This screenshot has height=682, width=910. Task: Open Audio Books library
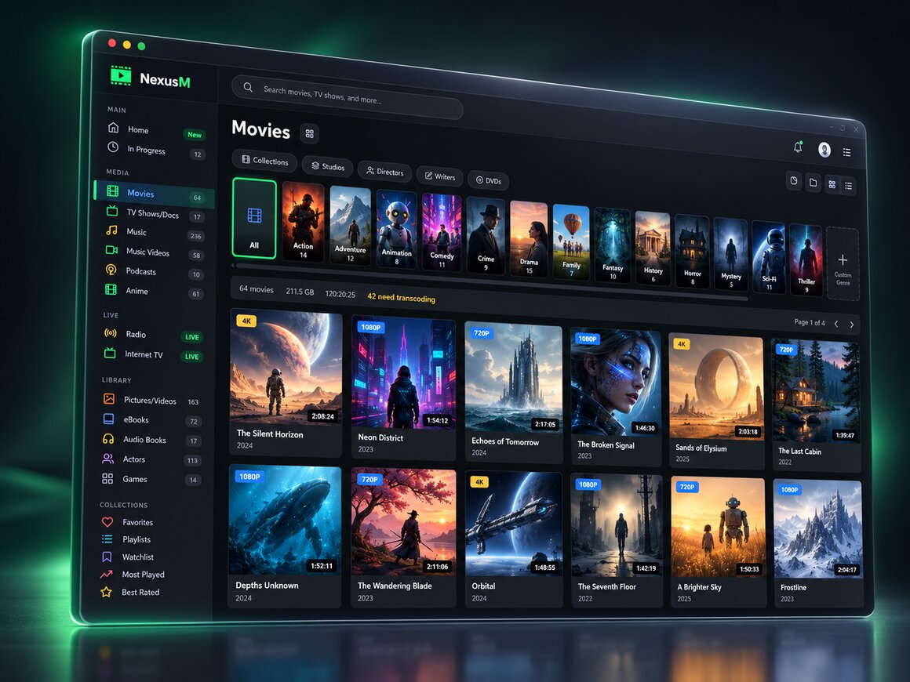pos(151,440)
